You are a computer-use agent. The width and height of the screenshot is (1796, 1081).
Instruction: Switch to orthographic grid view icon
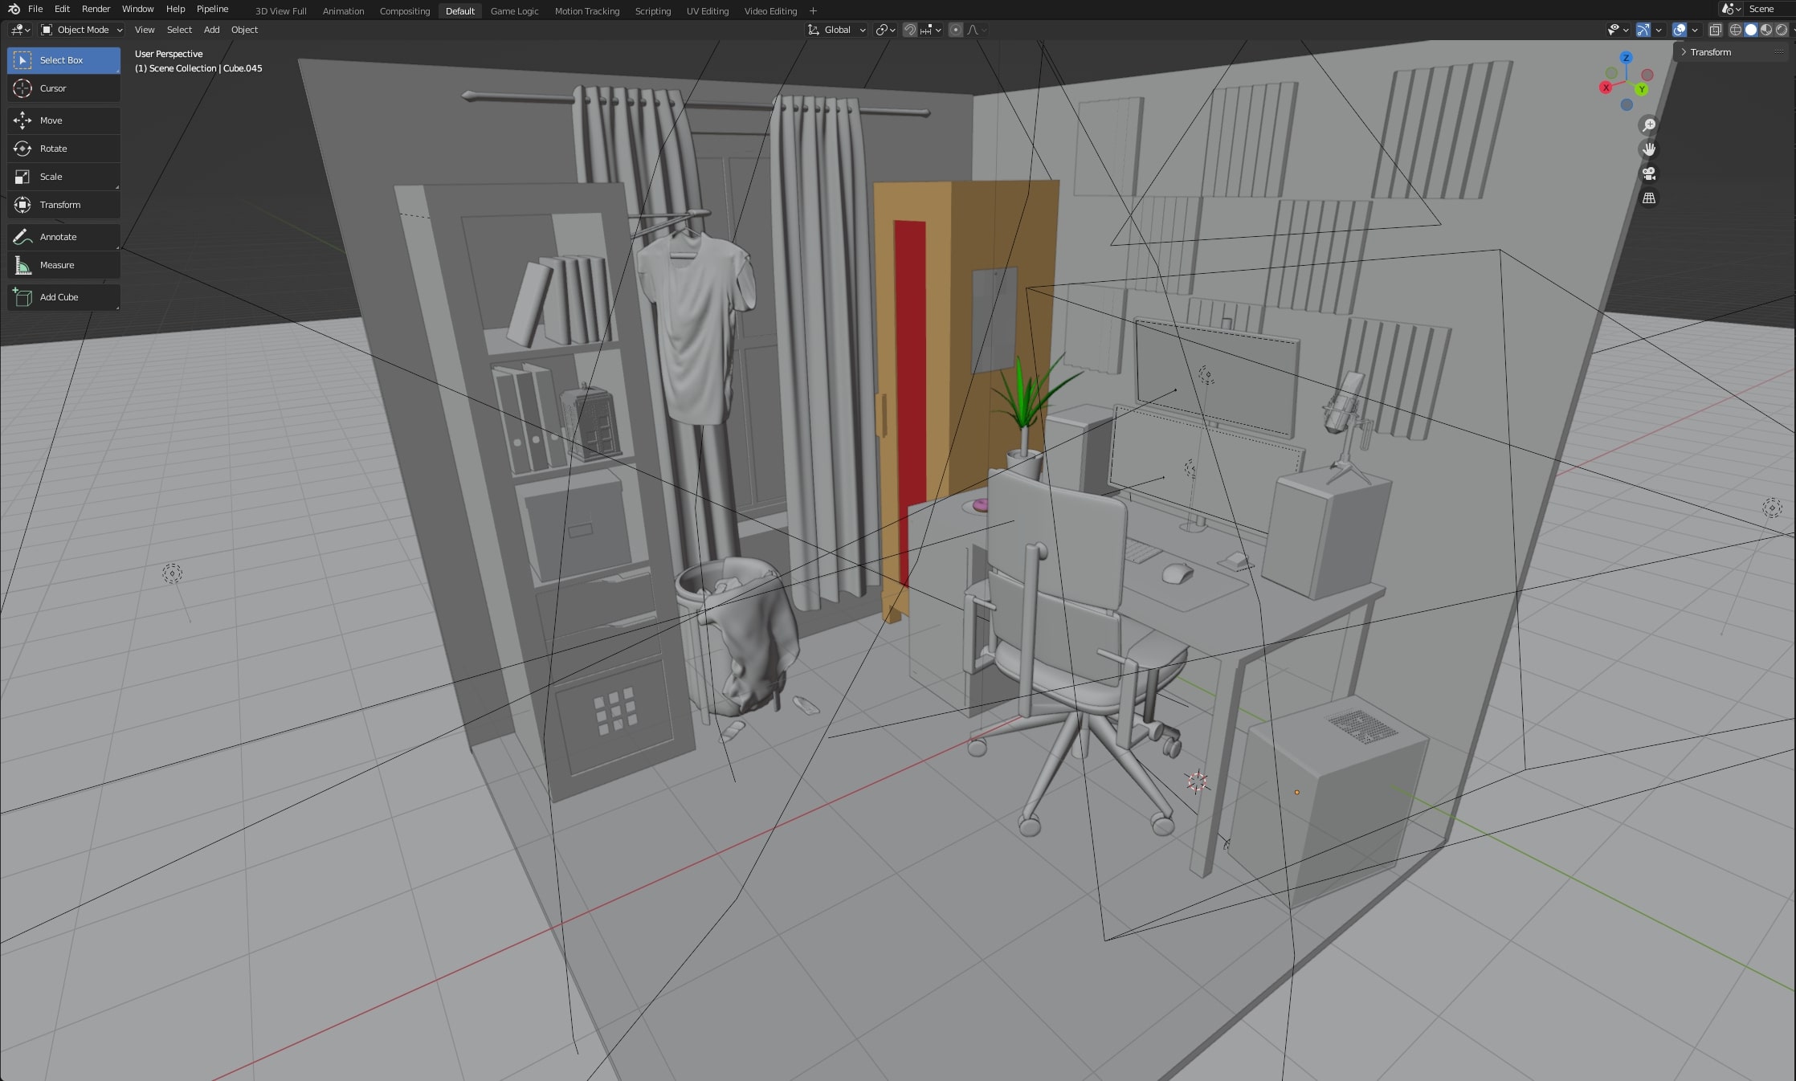[1649, 198]
